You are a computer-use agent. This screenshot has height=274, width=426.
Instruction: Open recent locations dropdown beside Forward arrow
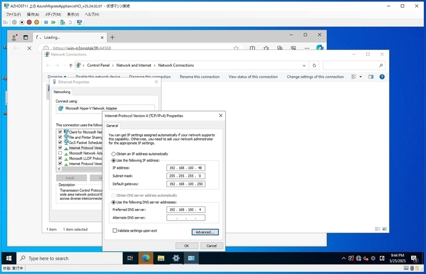64,66
